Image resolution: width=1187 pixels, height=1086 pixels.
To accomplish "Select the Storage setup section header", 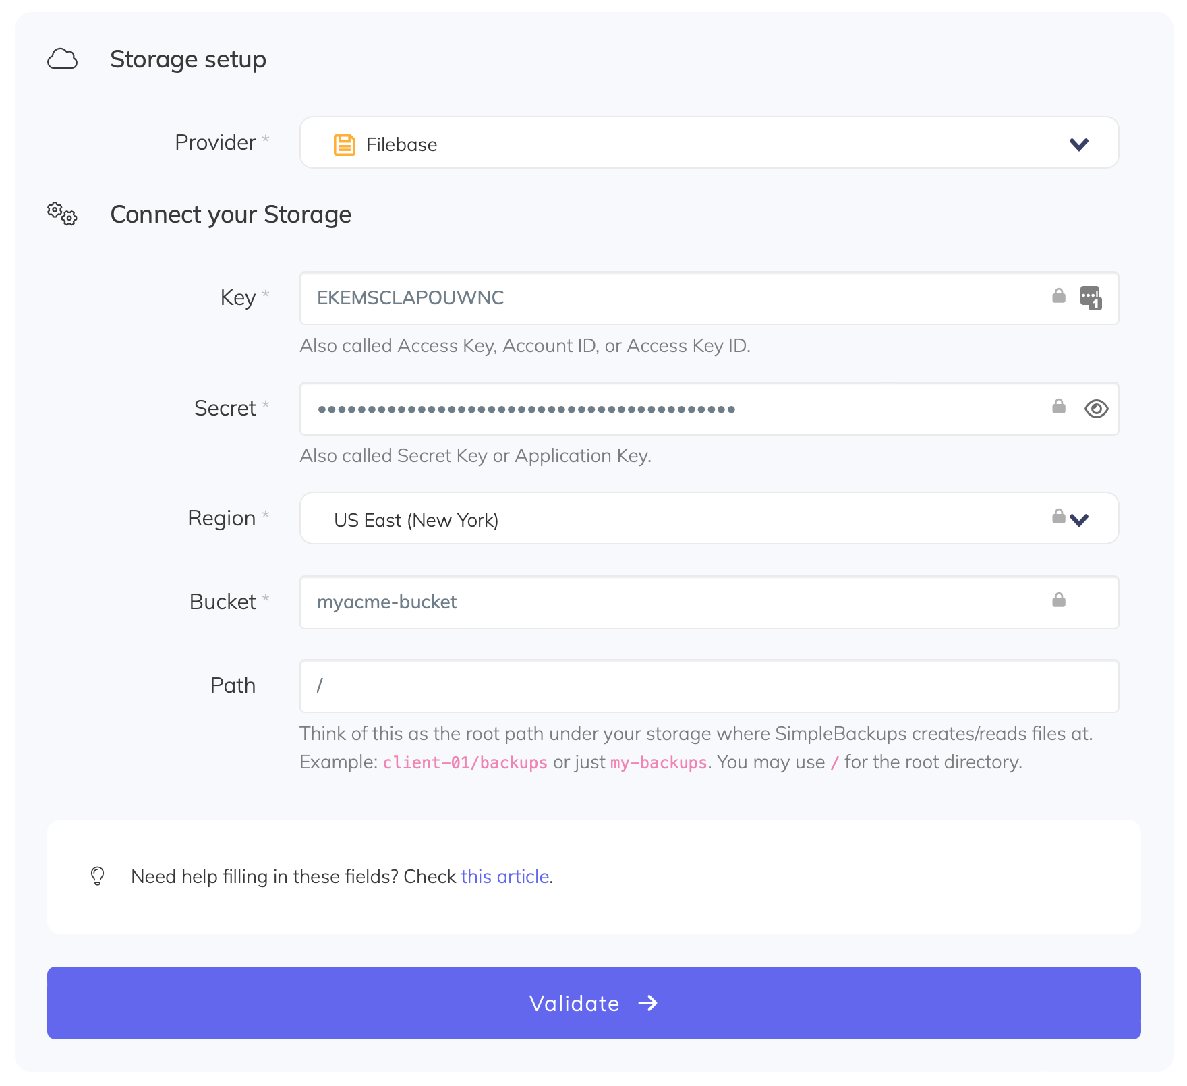I will click(188, 59).
